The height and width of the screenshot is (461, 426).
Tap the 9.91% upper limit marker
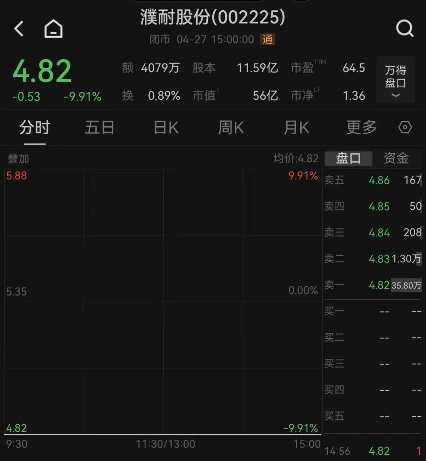303,175
